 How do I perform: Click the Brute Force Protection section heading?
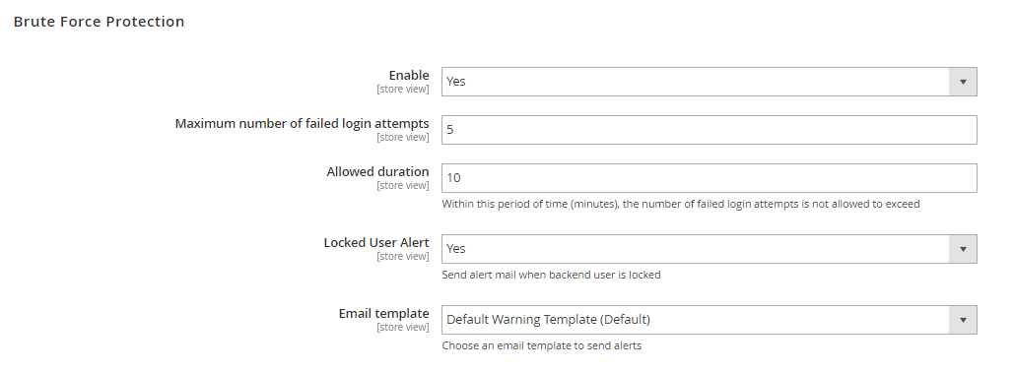pos(100,22)
